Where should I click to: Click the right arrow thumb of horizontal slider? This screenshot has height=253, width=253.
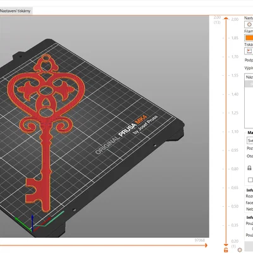[x=206, y=245]
